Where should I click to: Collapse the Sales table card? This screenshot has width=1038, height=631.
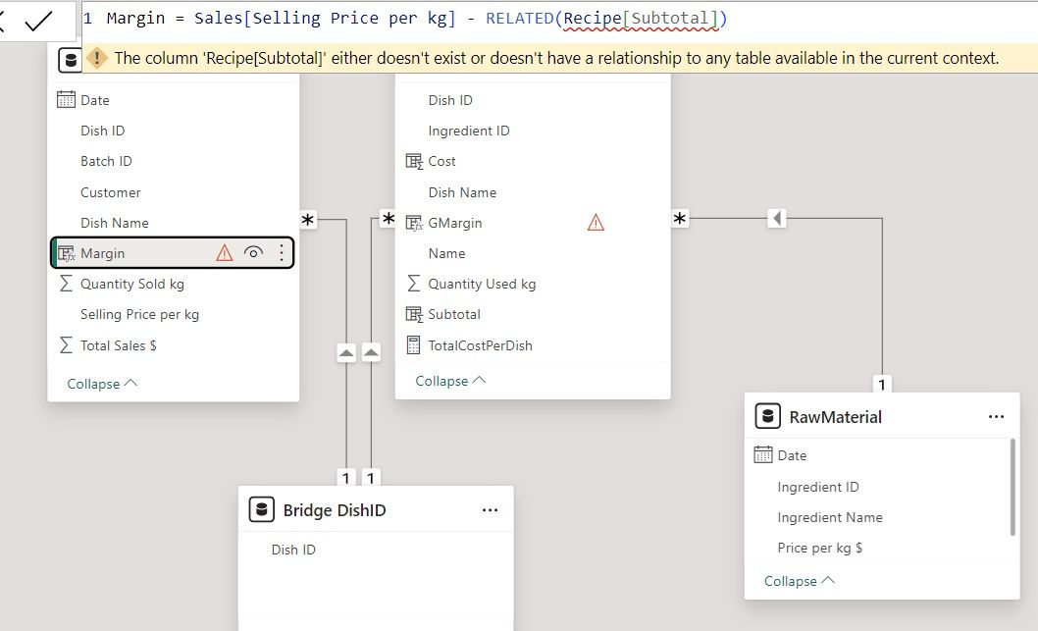tap(102, 384)
